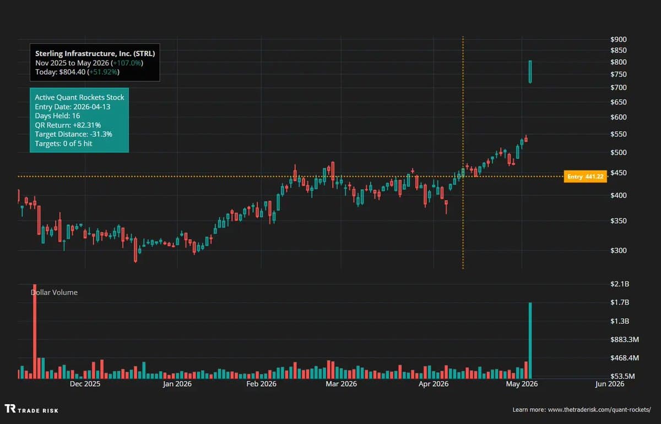Click the tall green May 2026 volume bar
This screenshot has height=424, width=661.
[x=530, y=340]
